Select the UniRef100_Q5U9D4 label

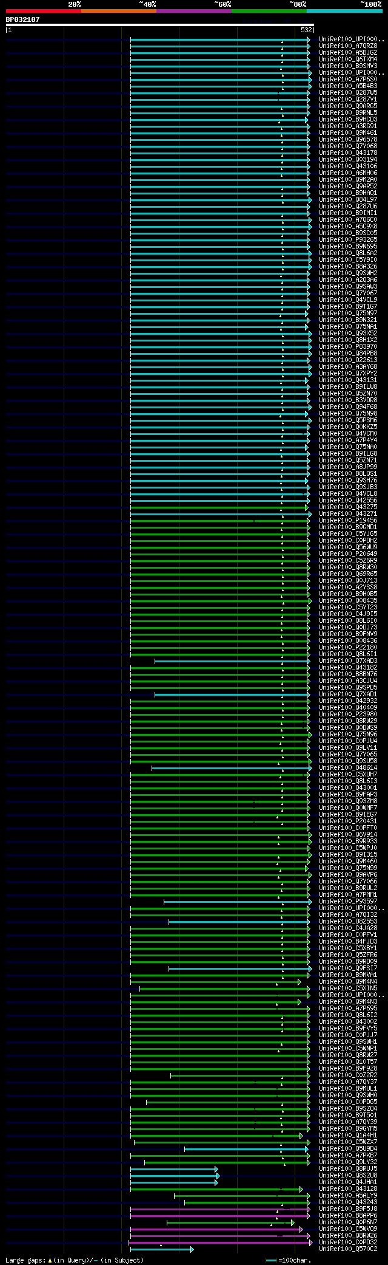(x=348, y=1148)
